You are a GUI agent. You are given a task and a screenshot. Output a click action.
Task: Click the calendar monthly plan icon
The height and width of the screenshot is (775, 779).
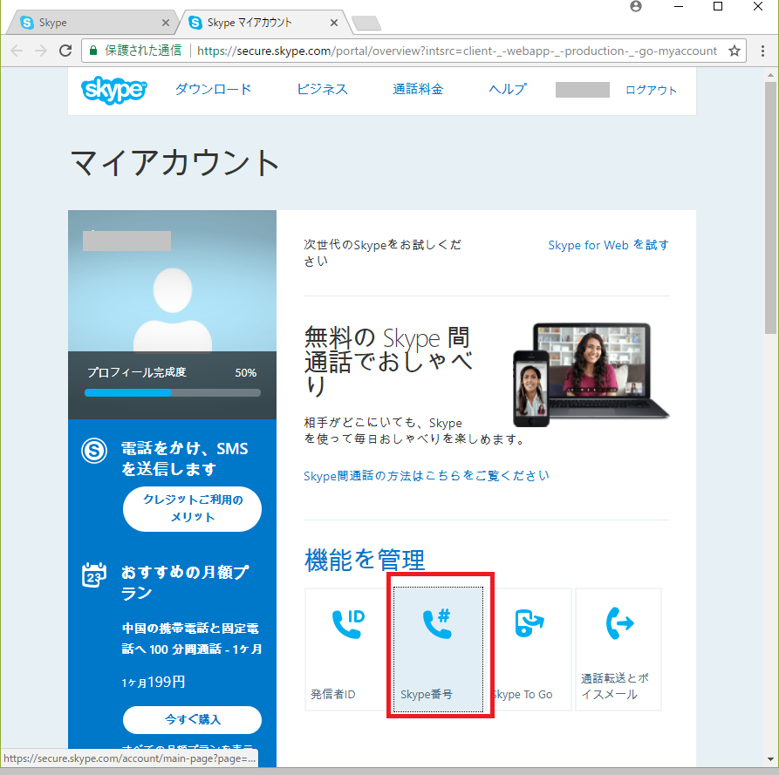point(94,574)
